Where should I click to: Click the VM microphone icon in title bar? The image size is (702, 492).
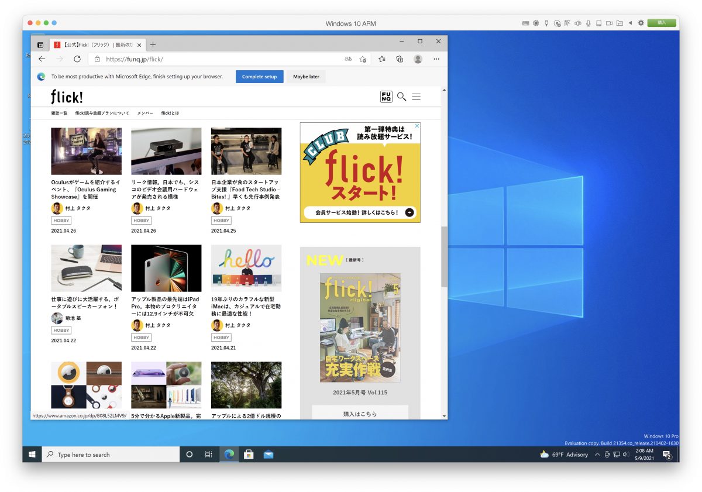588,23
